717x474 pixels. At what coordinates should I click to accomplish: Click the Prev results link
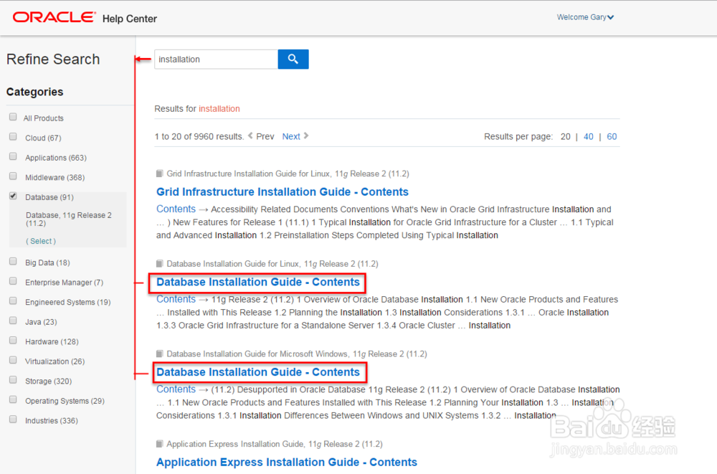(x=265, y=136)
